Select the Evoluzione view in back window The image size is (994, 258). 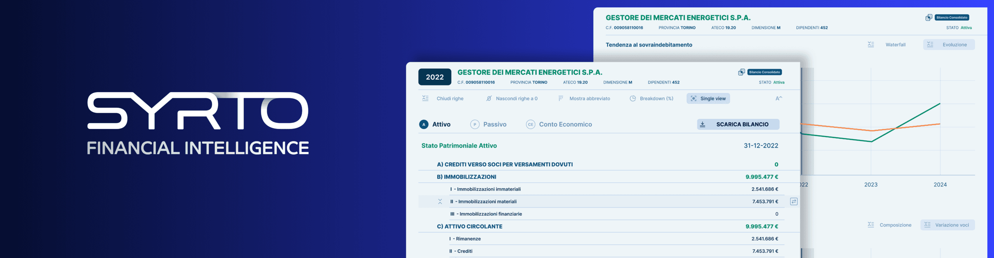point(949,45)
